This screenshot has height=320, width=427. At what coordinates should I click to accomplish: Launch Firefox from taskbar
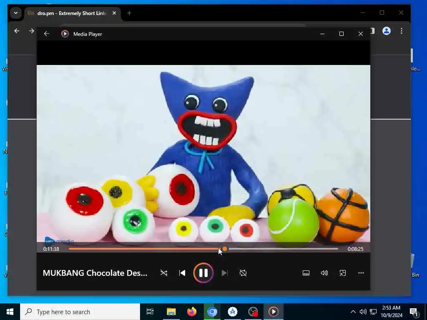pos(192,312)
